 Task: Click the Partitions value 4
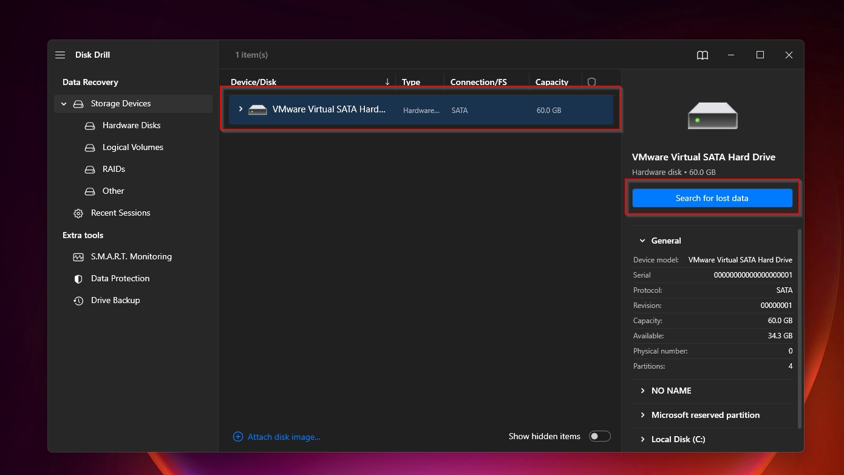click(x=791, y=366)
